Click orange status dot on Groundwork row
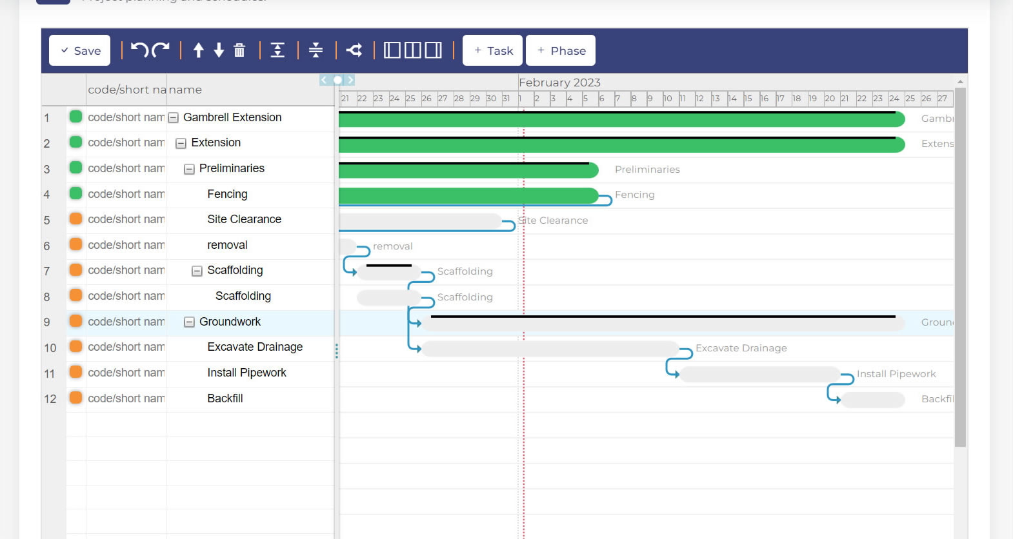 tap(75, 320)
